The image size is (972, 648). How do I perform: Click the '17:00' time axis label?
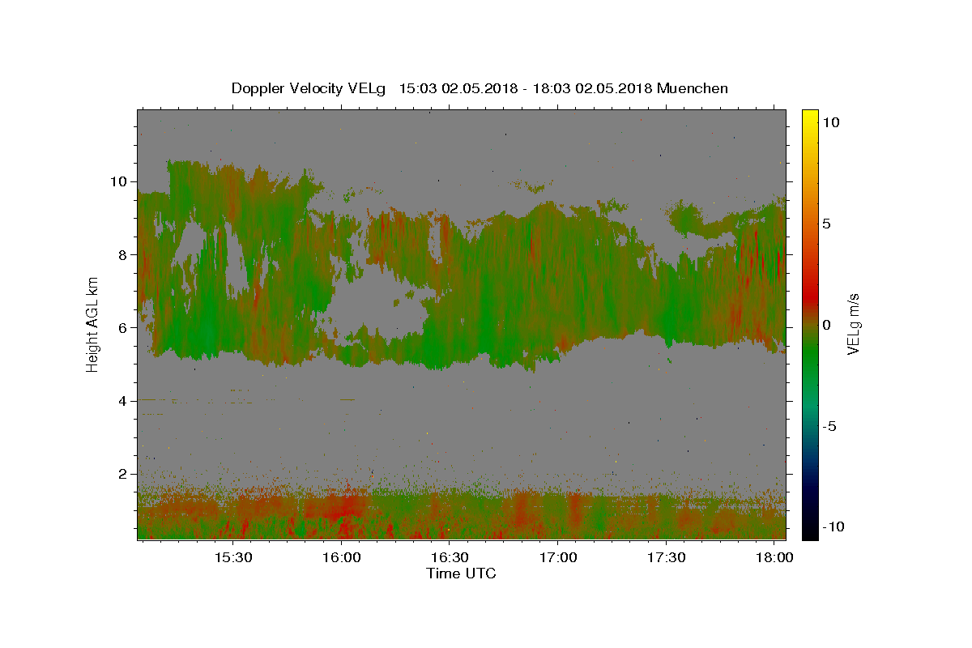click(558, 558)
